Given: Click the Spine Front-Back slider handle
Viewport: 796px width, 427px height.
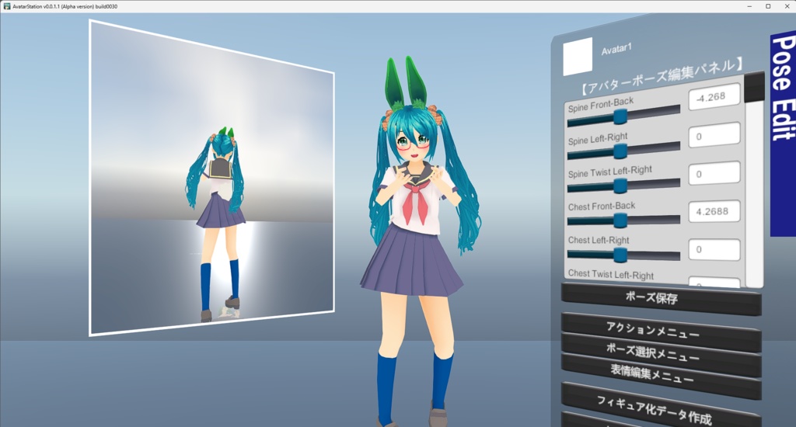Looking at the screenshot, I should pos(620,117).
